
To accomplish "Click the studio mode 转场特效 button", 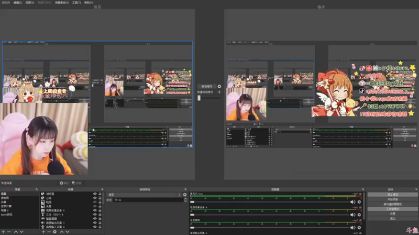I will [206, 86].
